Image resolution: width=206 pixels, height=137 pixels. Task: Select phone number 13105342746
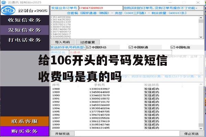pyautogui.click(x=100, y=125)
